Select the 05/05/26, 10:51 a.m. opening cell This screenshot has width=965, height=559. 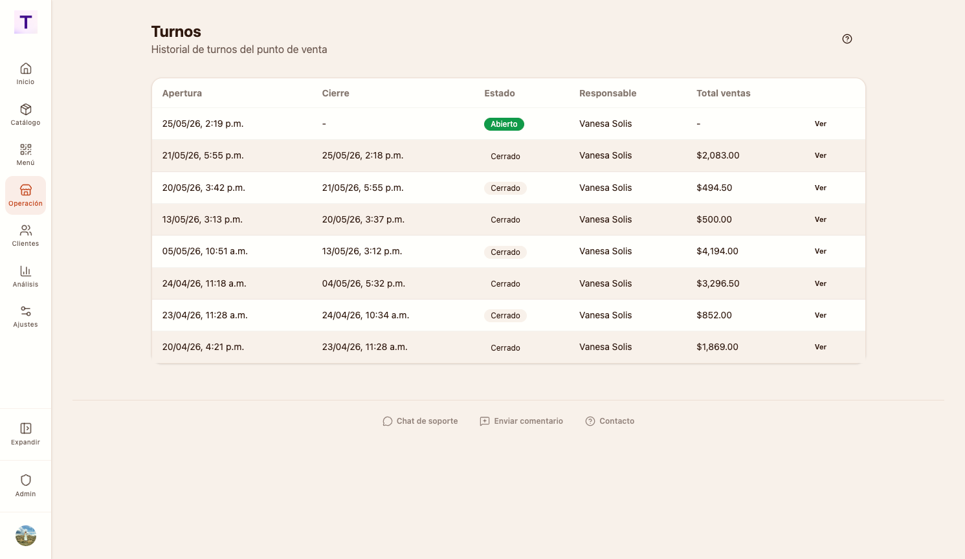(205, 251)
